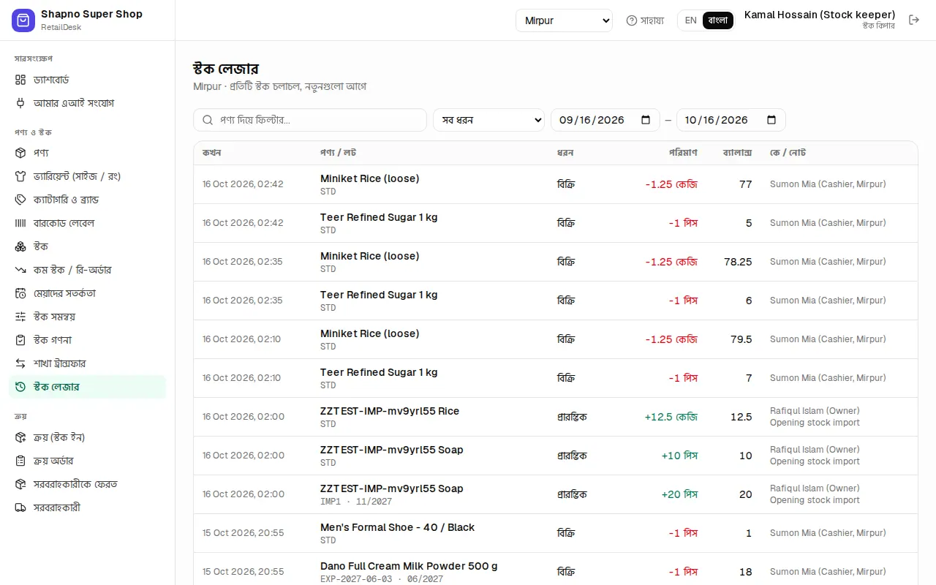Click the plug icon for আমার এআই সংযোগ
The image size is (936, 585).
[20, 103]
